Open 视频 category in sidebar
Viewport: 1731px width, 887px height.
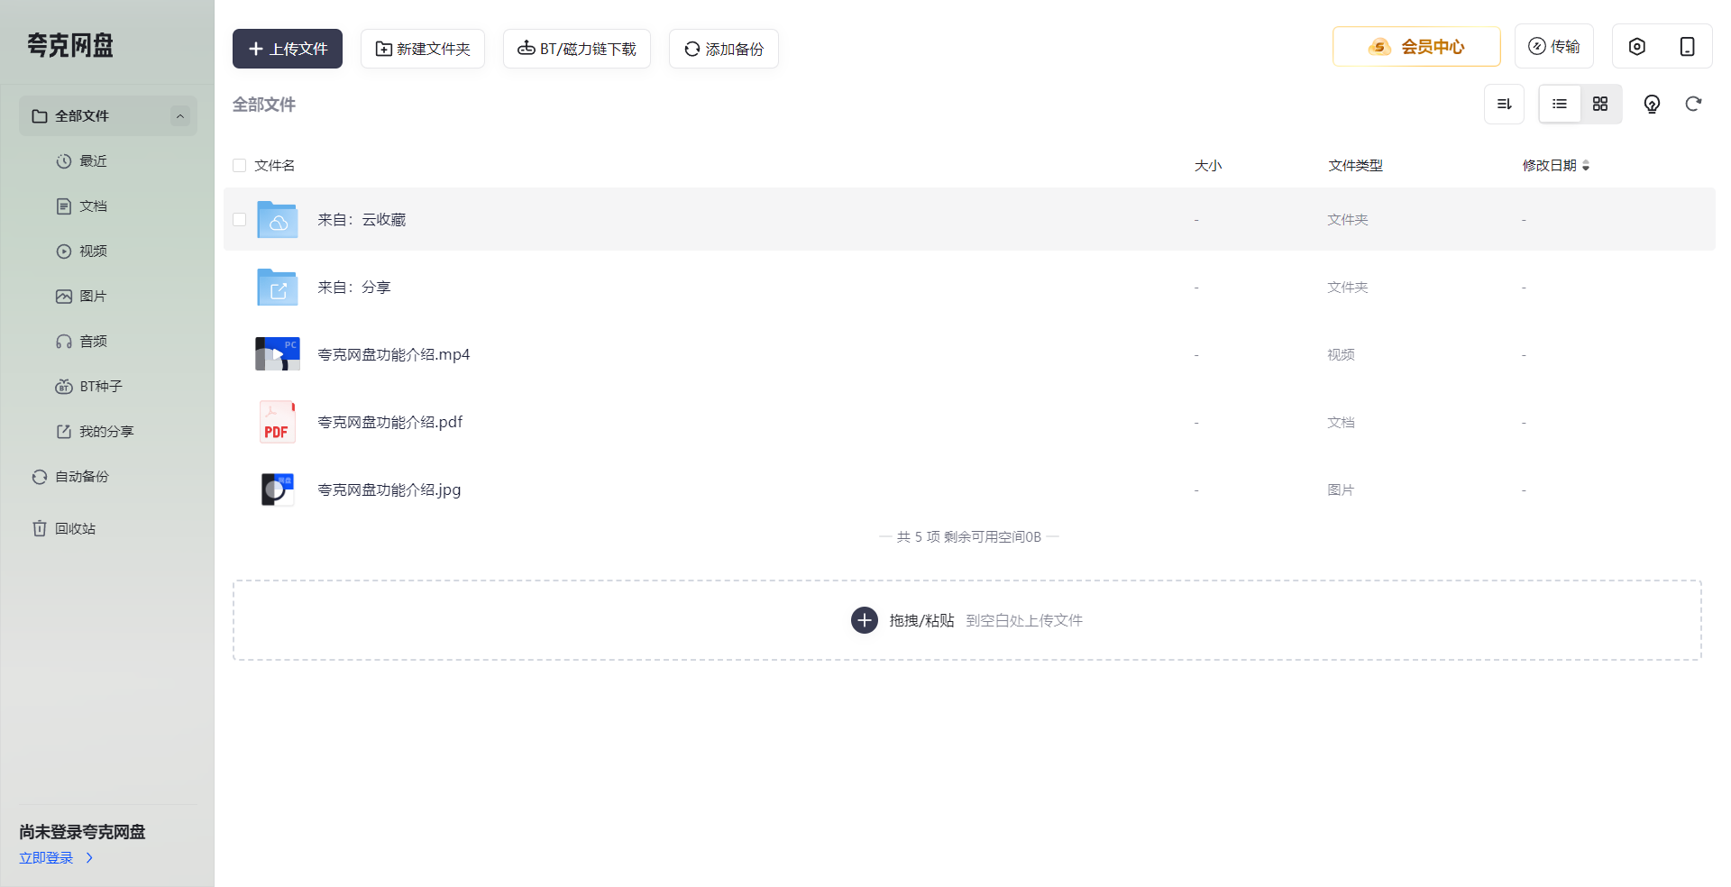pyautogui.click(x=93, y=251)
